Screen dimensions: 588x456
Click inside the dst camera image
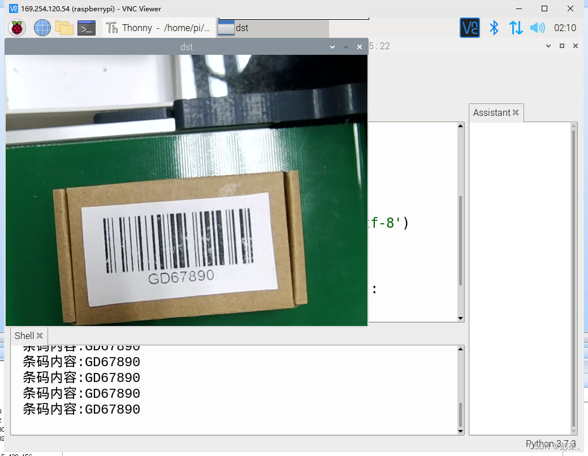pyautogui.click(x=187, y=190)
